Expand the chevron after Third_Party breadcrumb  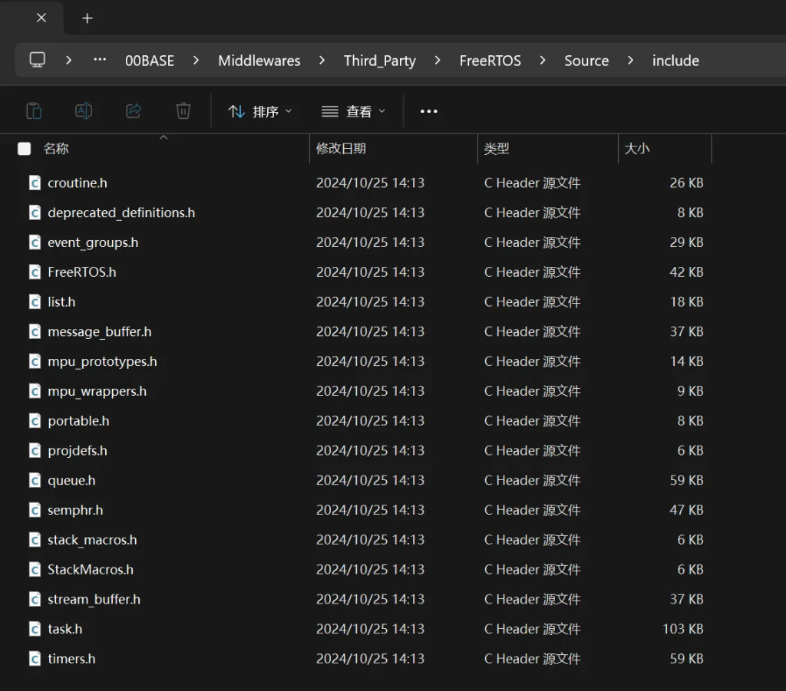pyautogui.click(x=438, y=61)
